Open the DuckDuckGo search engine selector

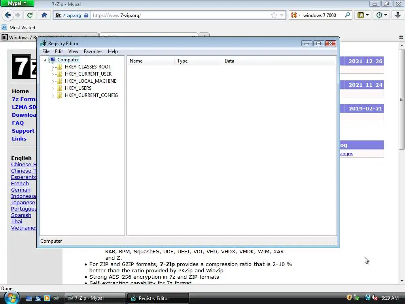coord(295,15)
